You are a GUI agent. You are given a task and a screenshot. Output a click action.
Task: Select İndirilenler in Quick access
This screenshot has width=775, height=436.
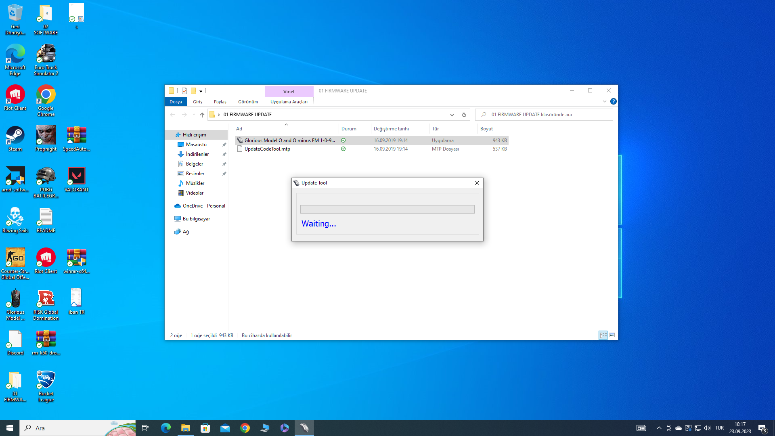click(197, 154)
